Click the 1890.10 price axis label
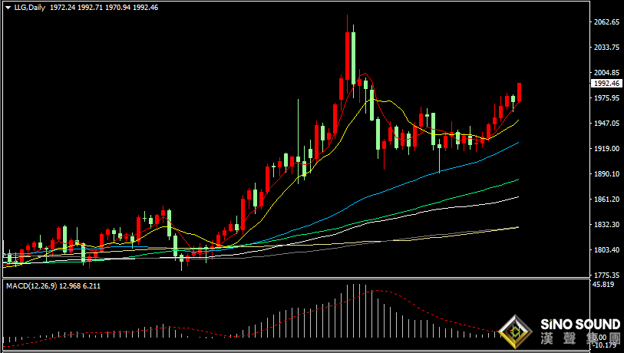624x353 pixels. tap(607, 174)
